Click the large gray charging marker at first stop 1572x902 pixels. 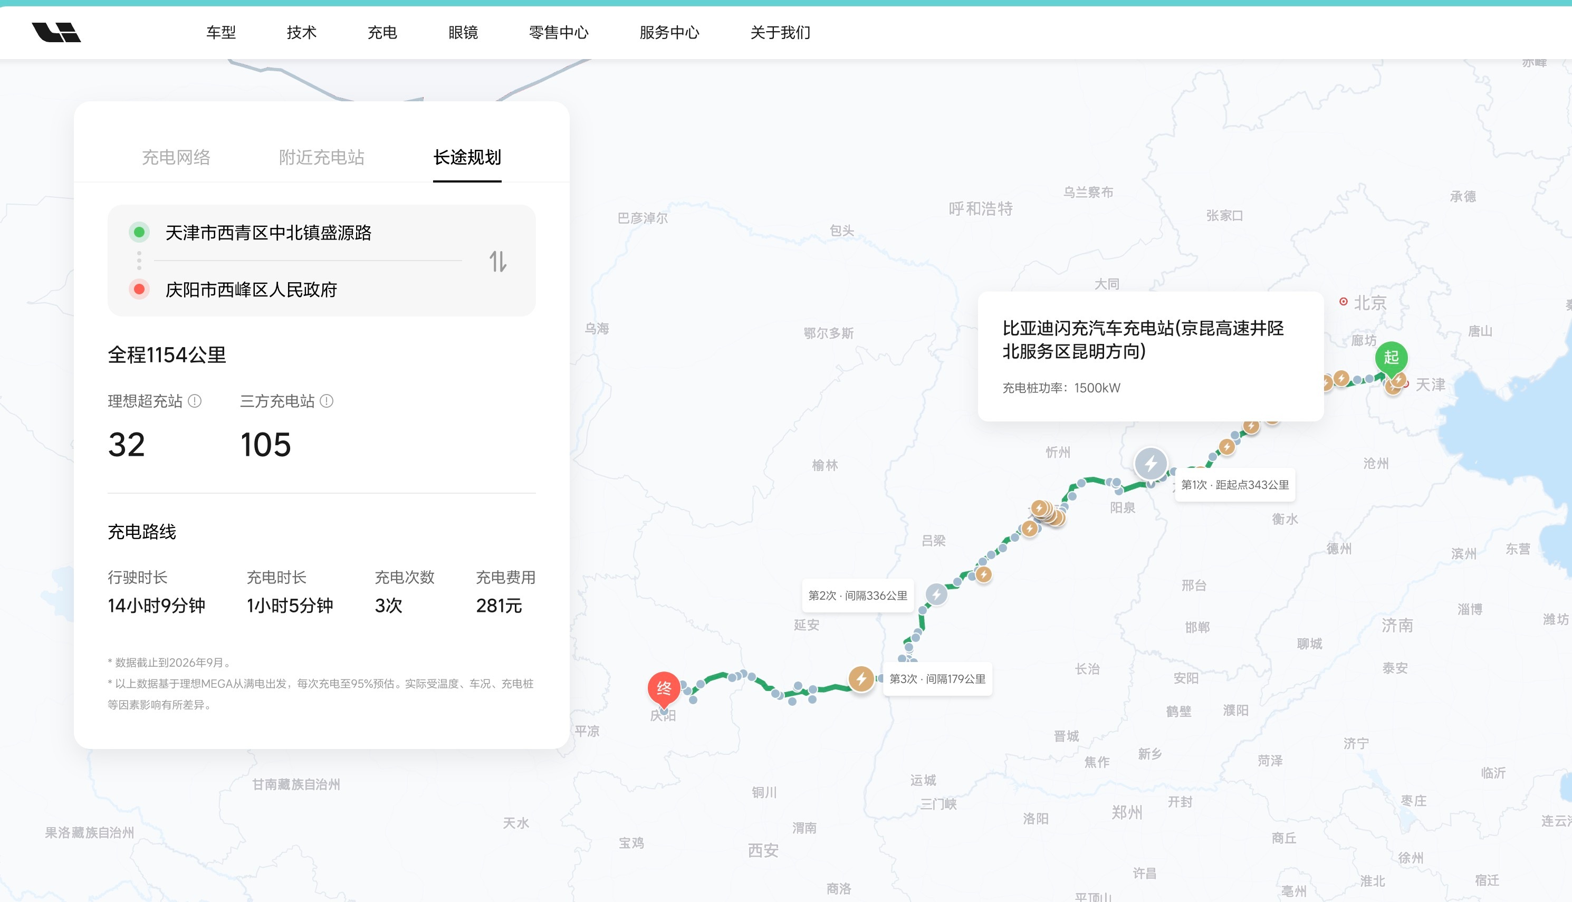(x=1151, y=463)
